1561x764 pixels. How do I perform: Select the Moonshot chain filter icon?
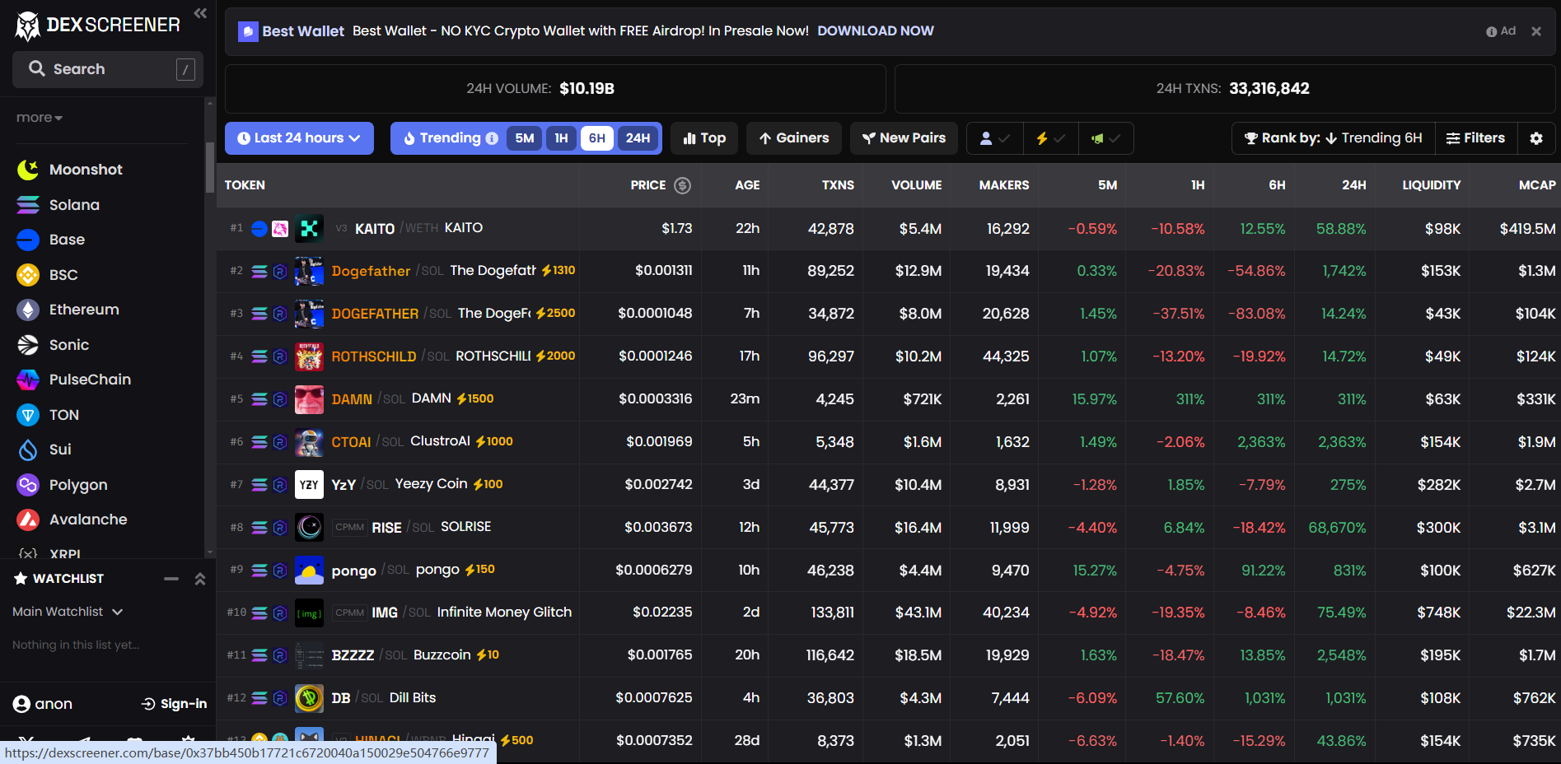coord(27,169)
